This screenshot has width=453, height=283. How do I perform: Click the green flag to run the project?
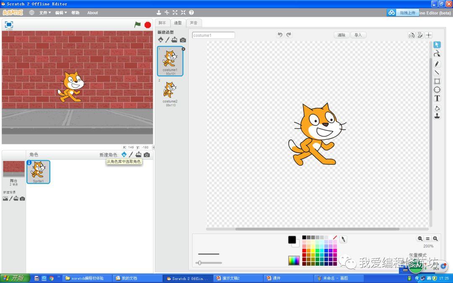138,25
